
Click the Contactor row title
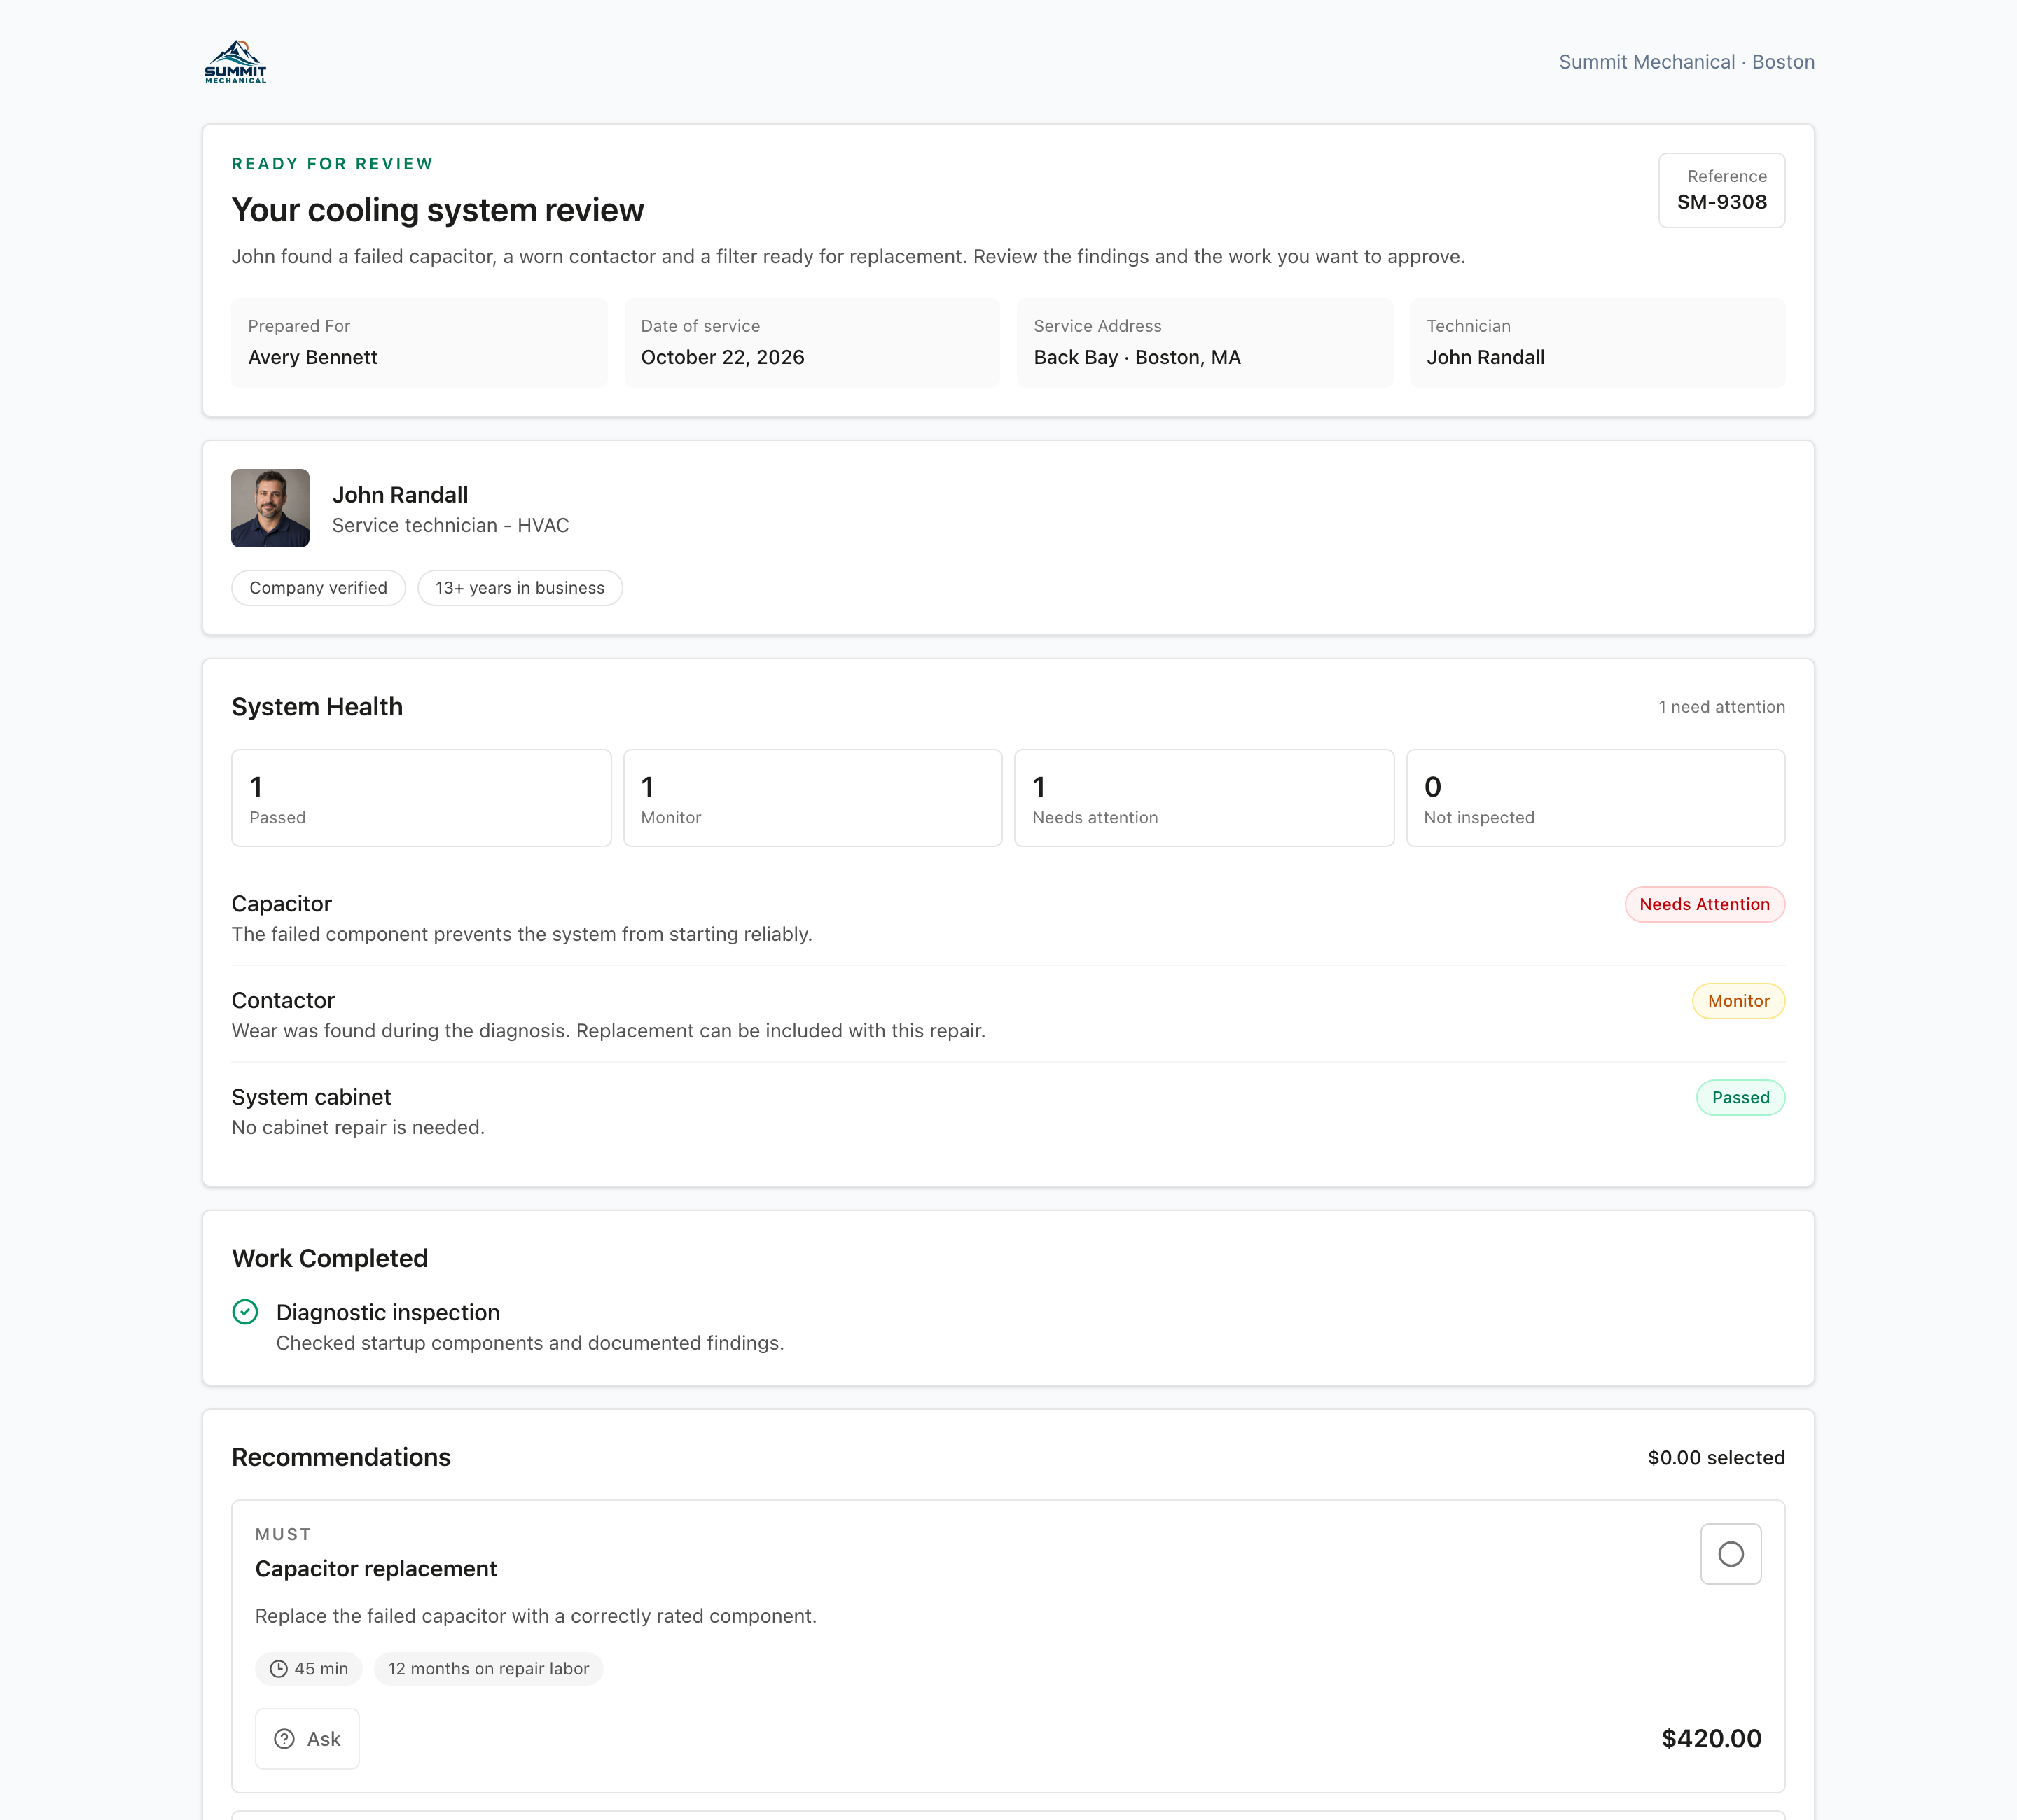click(x=283, y=1000)
